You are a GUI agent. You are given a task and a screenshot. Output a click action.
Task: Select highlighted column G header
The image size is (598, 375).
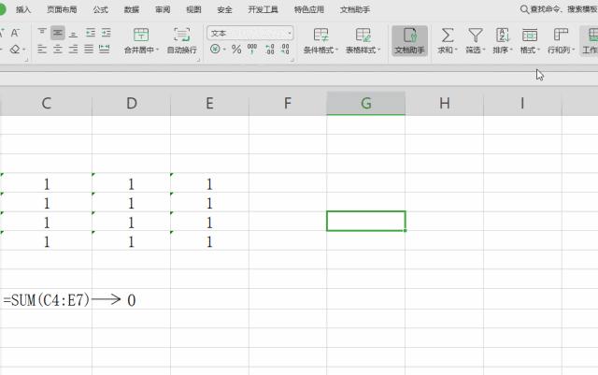pos(366,103)
